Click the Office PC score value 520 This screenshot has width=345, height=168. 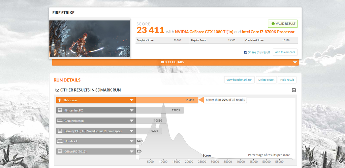(139, 151)
